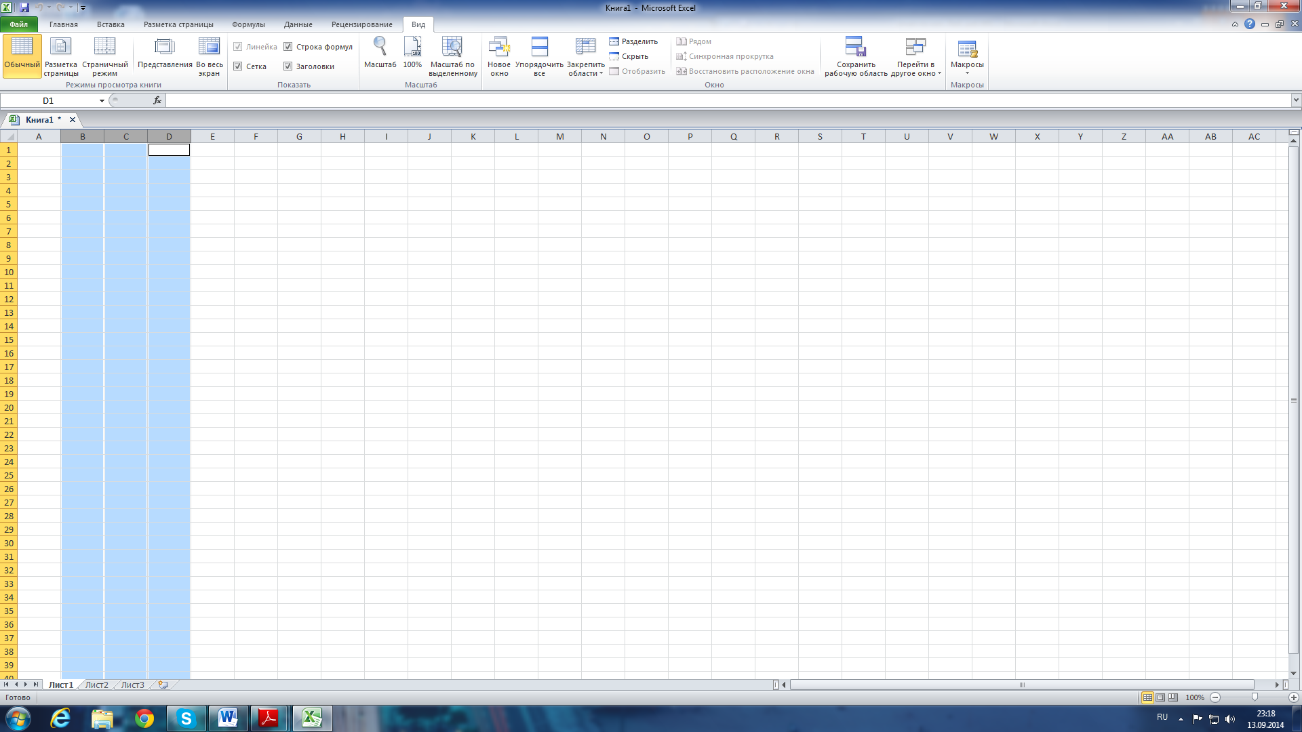Click Скрыть window button
Viewport: 1302px width, 732px height.
(x=629, y=56)
